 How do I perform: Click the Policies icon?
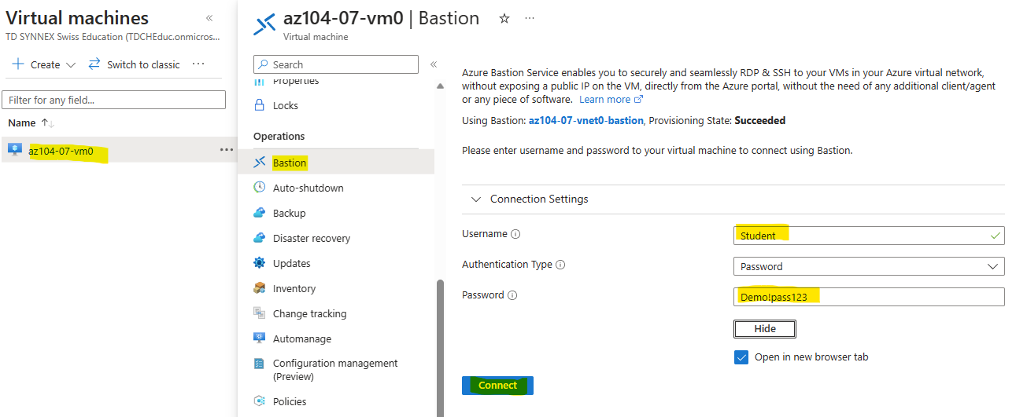pyautogui.click(x=260, y=401)
